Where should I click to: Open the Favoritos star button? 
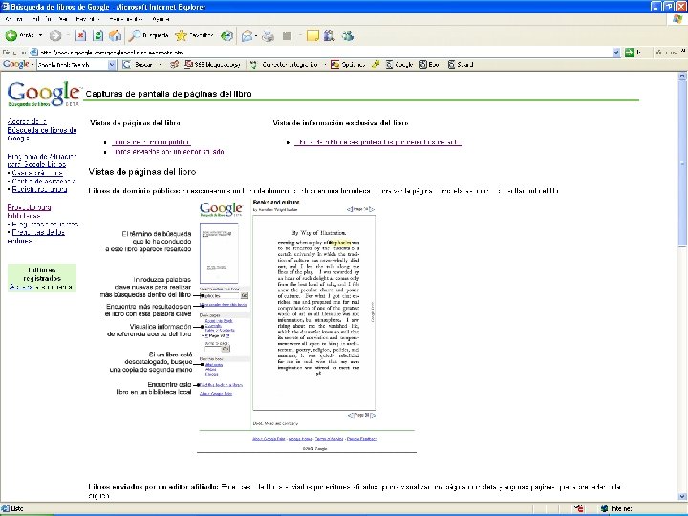[194, 35]
